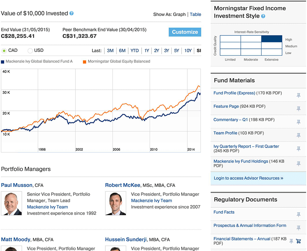Pin the Mackenzie Ivy Fund Holdings document
Screen dimensions: 307x251
(298, 163)
